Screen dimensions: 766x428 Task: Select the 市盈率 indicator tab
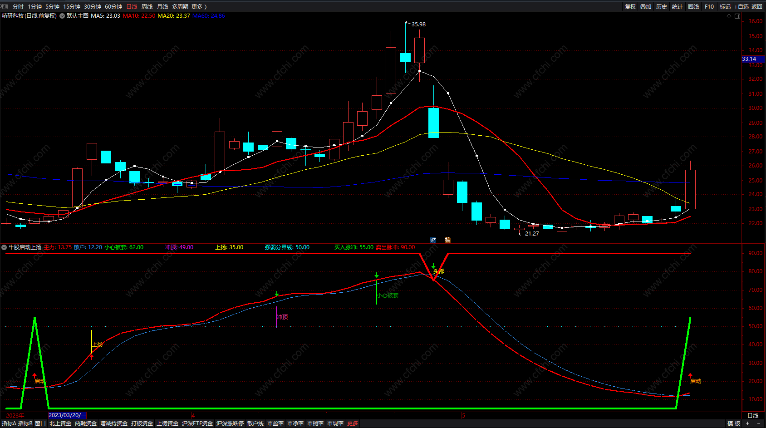pos(275,423)
